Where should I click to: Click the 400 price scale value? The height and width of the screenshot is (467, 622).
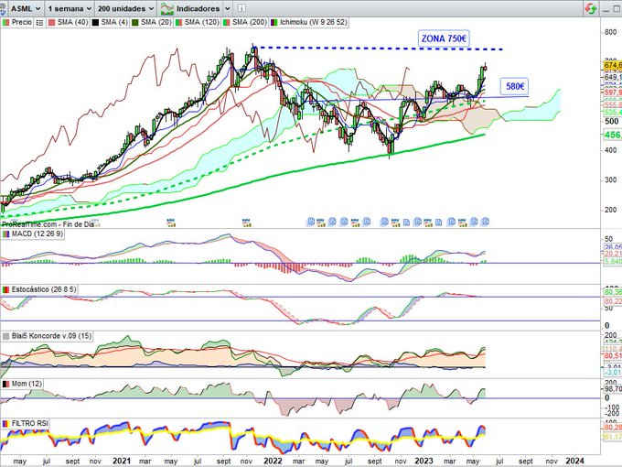(x=610, y=150)
